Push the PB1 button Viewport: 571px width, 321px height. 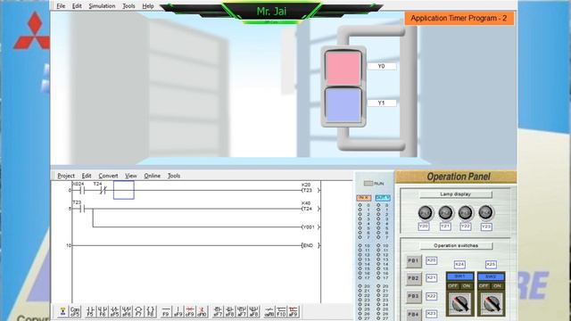click(x=413, y=260)
